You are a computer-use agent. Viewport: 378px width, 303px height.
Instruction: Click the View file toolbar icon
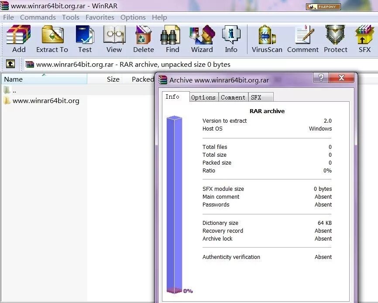114,35
